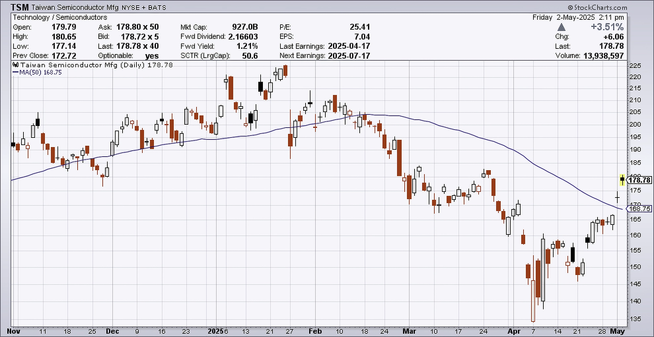Click the 'Nov' label on time axis
Viewport: 654px width, 337px height.
pyautogui.click(x=14, y=331)
